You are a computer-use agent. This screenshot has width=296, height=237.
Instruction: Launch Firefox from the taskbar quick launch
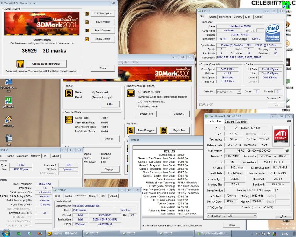(40, 234)
